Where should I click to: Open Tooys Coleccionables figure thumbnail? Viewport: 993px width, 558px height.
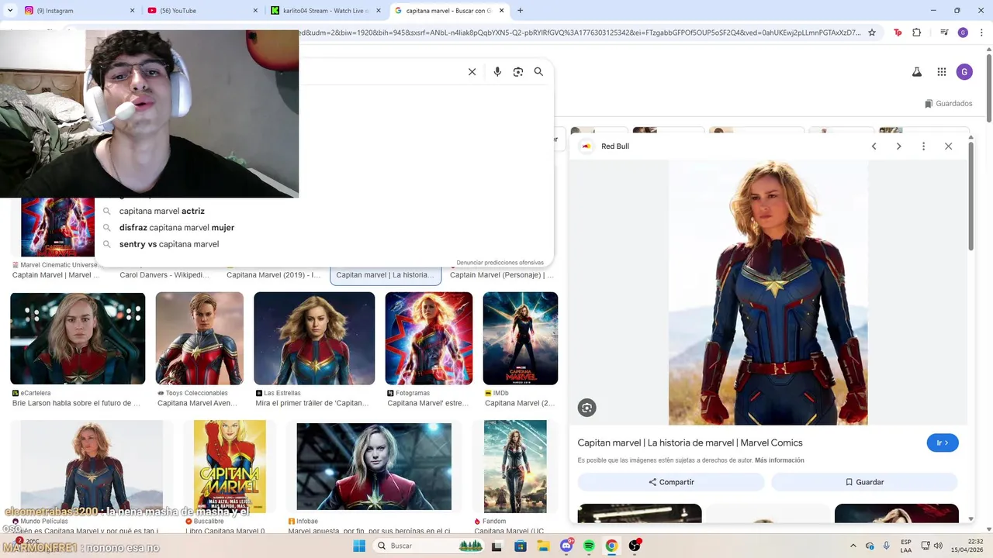click(x=199, y=338)
